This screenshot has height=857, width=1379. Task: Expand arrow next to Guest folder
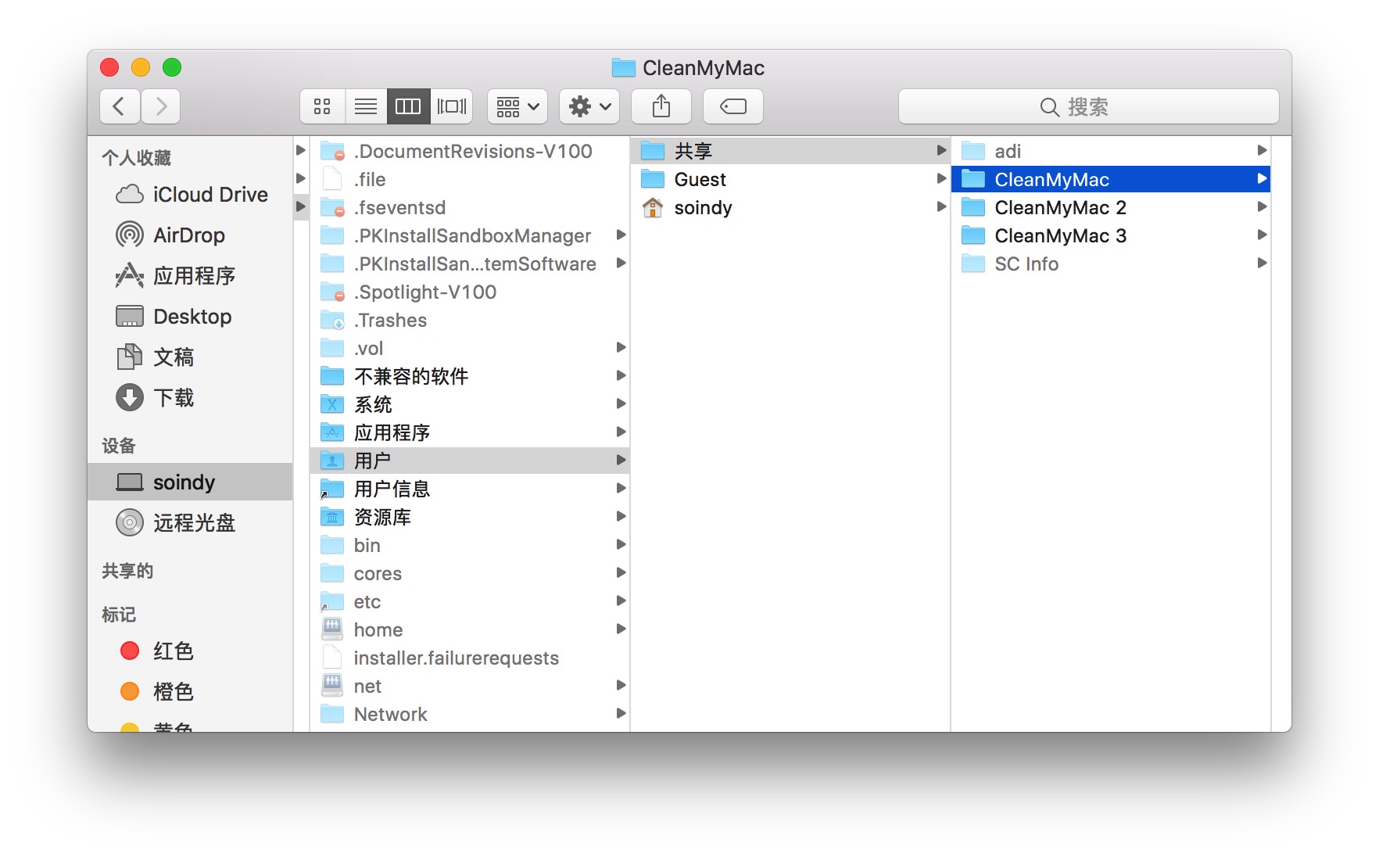click(x=941, y=178)
